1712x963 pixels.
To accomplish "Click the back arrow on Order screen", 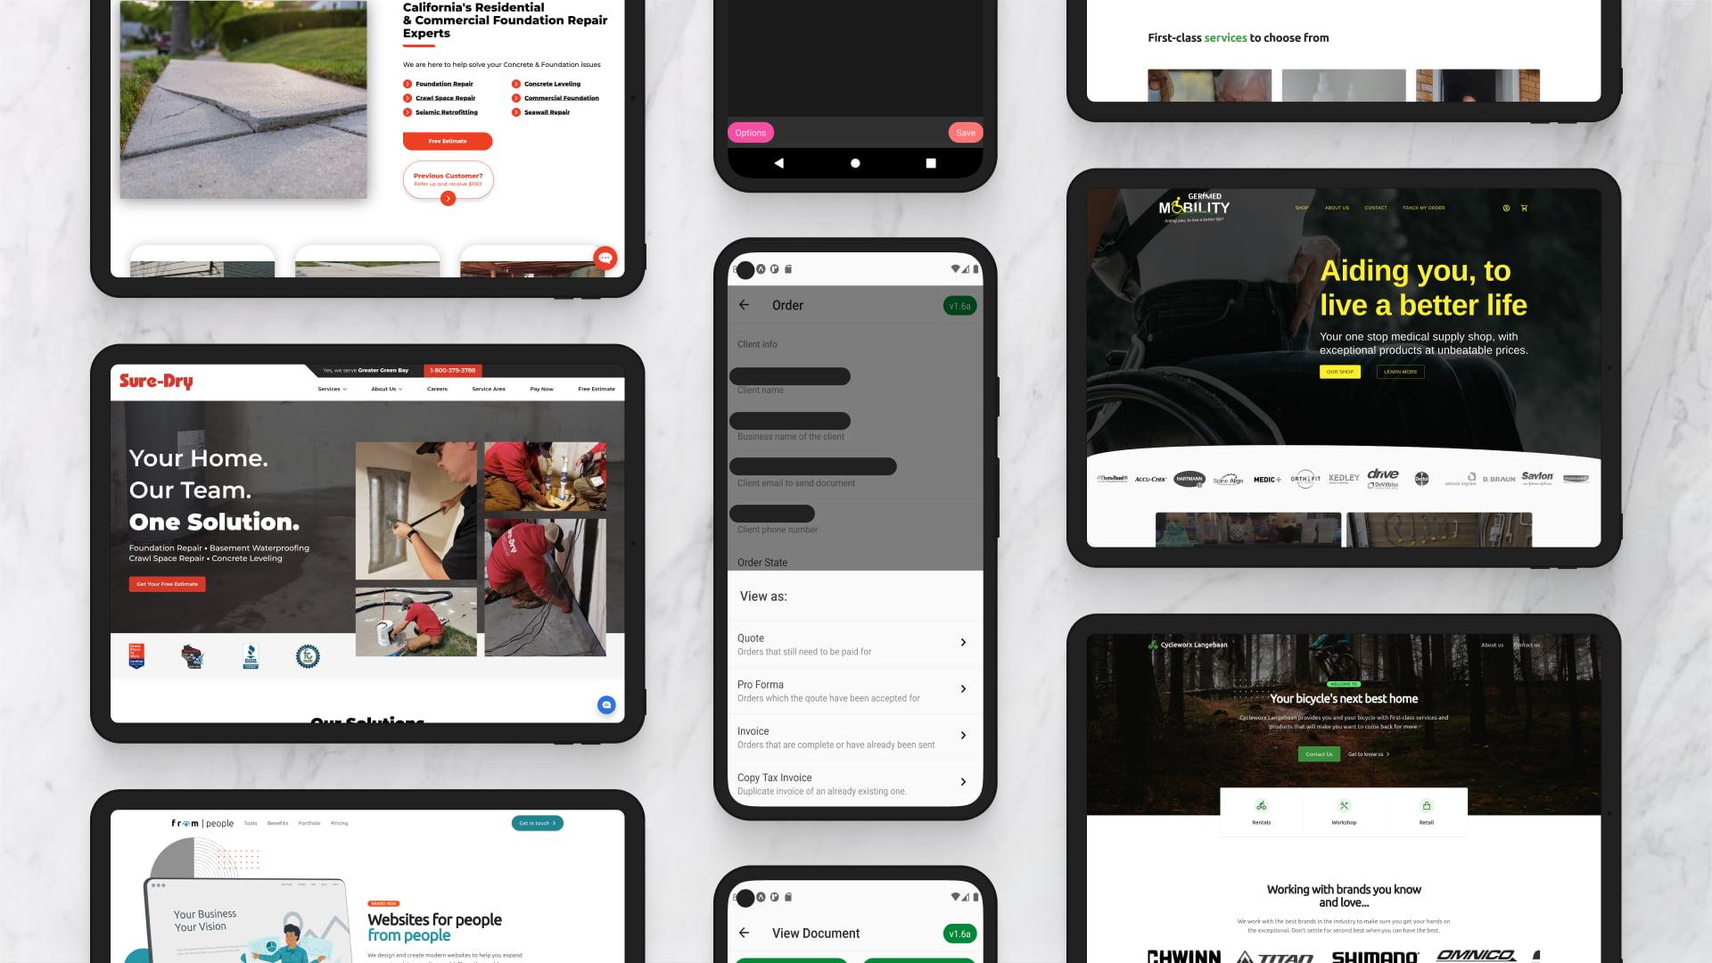I will tap(745, 305).
